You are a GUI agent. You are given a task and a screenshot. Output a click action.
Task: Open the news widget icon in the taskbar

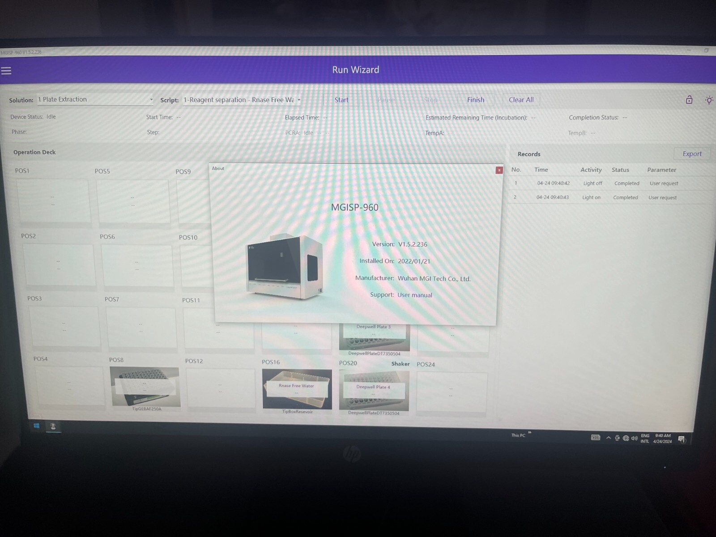[x=595, y=437]
